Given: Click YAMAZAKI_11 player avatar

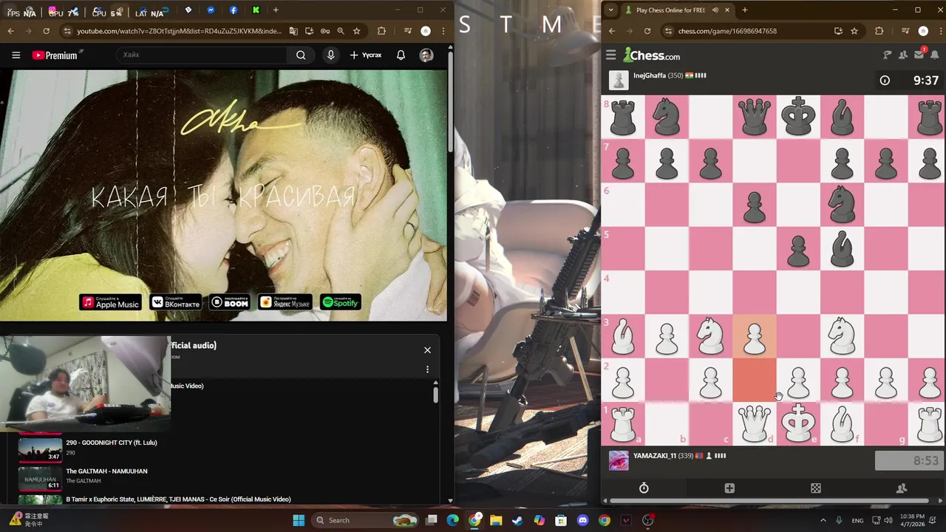Looking at the screenshot, I should (619, 460).
